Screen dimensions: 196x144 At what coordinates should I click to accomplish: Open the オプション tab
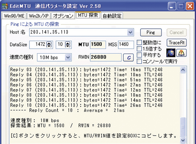tap(63, 16)
